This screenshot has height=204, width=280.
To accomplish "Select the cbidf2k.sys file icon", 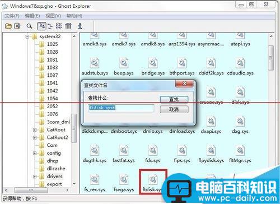I will (x=211, y=63).
